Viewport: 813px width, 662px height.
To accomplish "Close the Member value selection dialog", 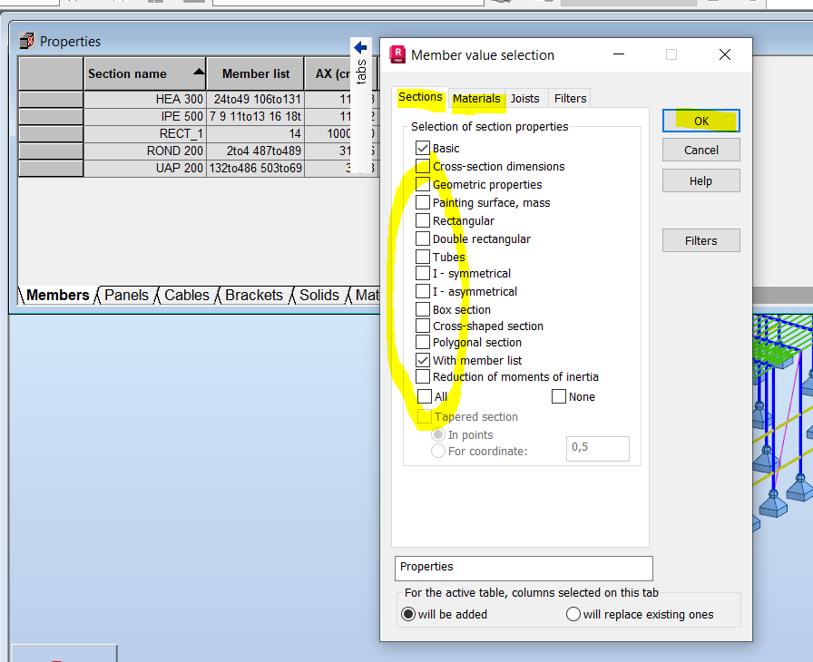I will pos(725,54).
